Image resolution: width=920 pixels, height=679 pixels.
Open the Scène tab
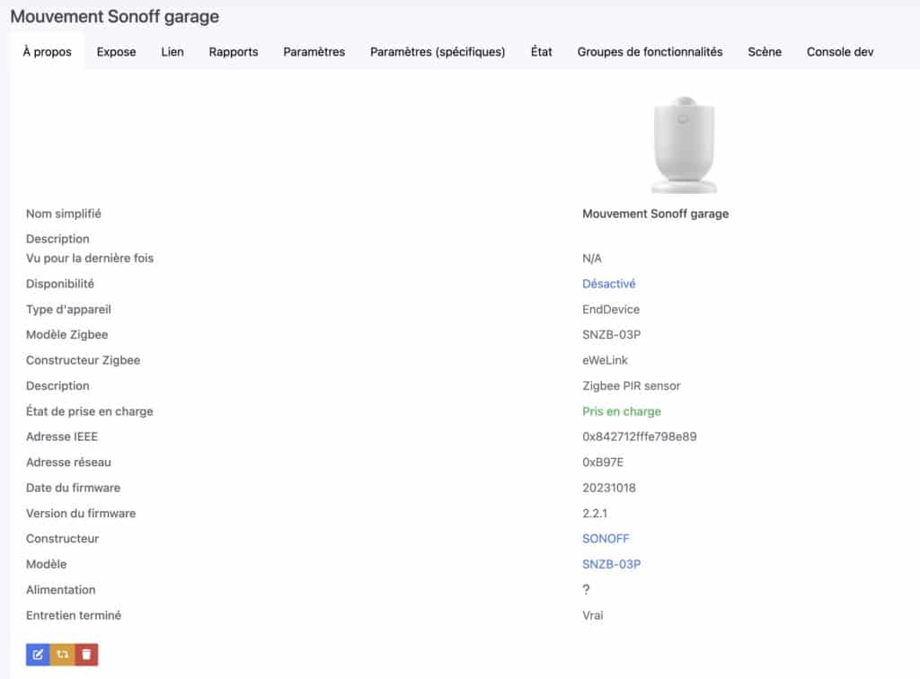pyautogui.click(x=765, y=52)
